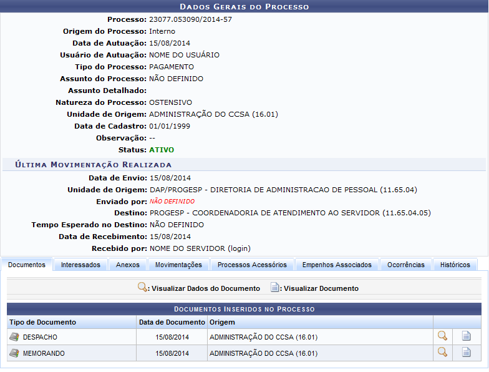Open the Anexos tab
The image size is (489, 372).
point(128,265)
